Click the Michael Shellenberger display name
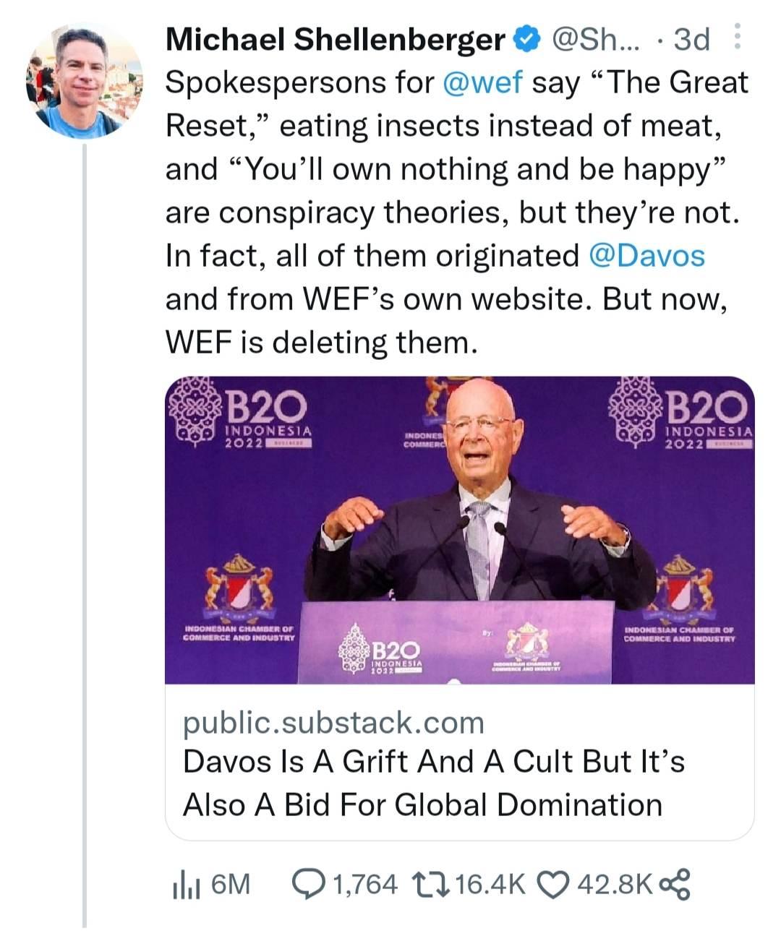This screenshot has width=781, height=936. 336,39
